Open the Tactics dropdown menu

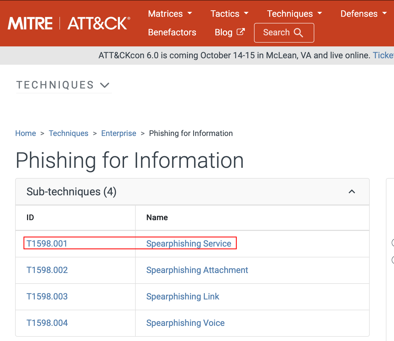point(229,14)
